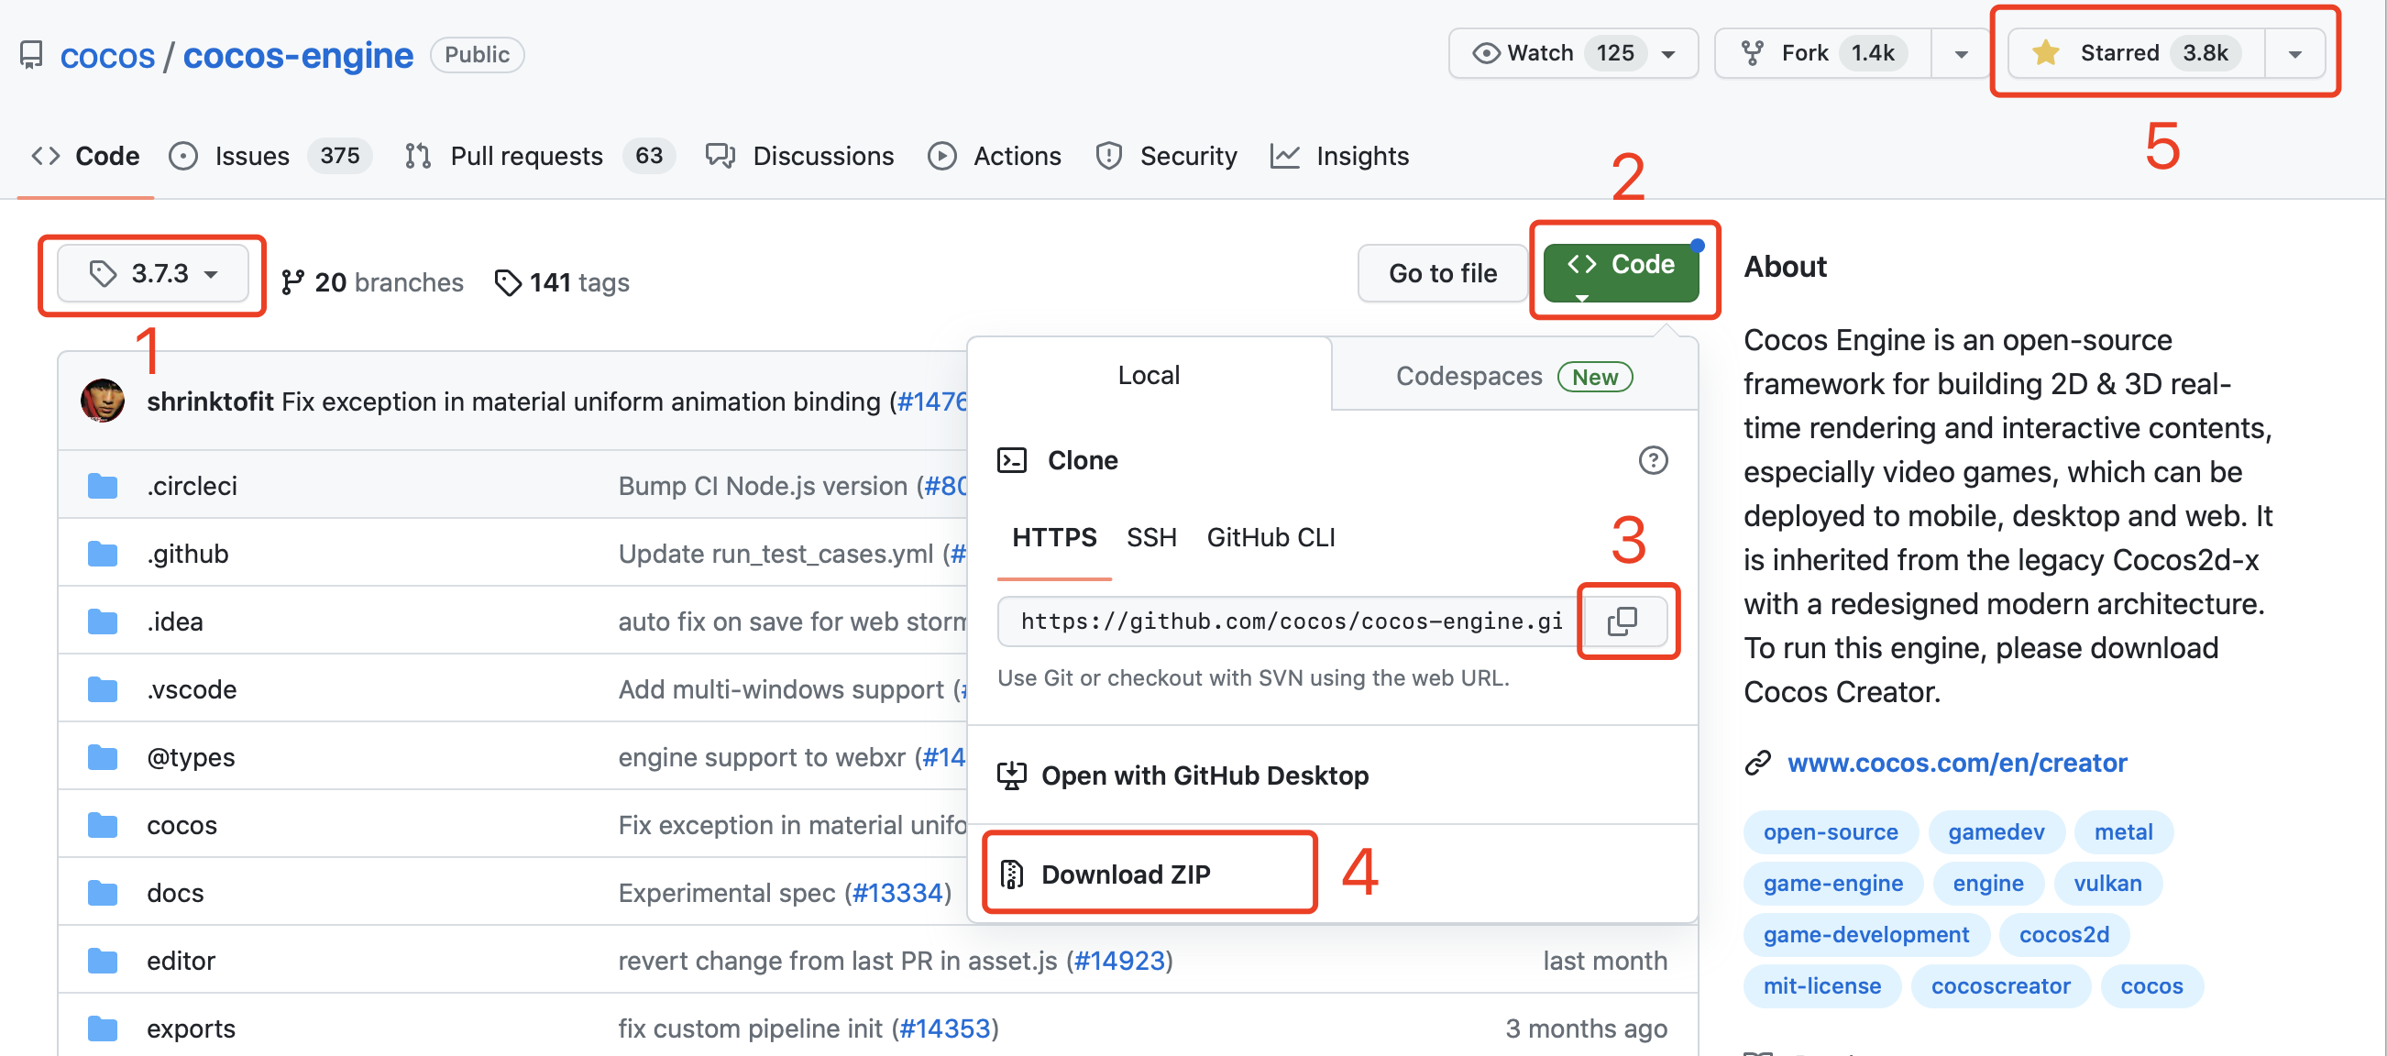Click the open-source topic tag
Screen dimensions: 2387x1056
point(1830,831)
